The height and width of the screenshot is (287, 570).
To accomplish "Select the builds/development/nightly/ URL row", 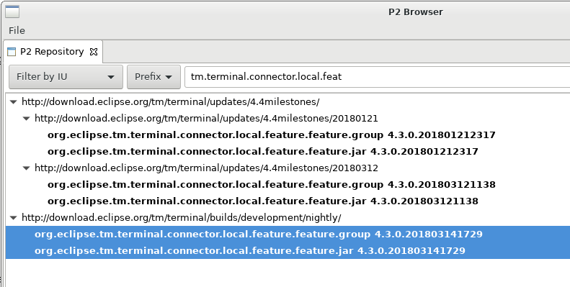I will coord(182,218).
